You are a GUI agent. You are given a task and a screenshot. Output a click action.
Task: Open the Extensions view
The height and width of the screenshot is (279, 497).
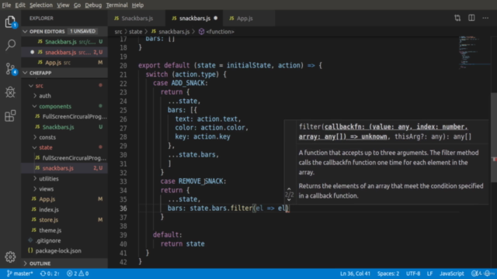(x=10, y=115)
